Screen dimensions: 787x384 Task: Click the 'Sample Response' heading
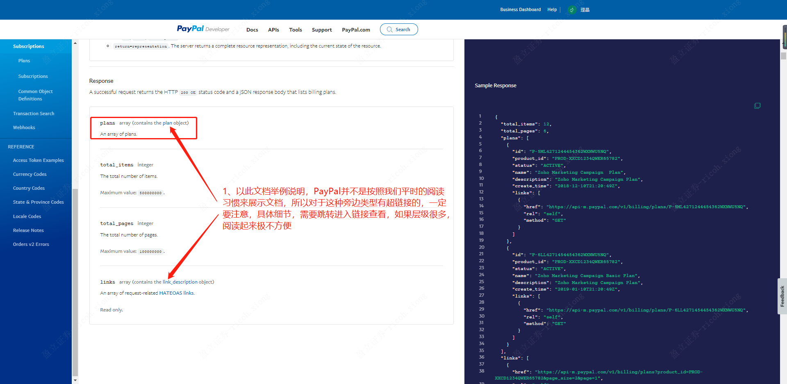495,86
